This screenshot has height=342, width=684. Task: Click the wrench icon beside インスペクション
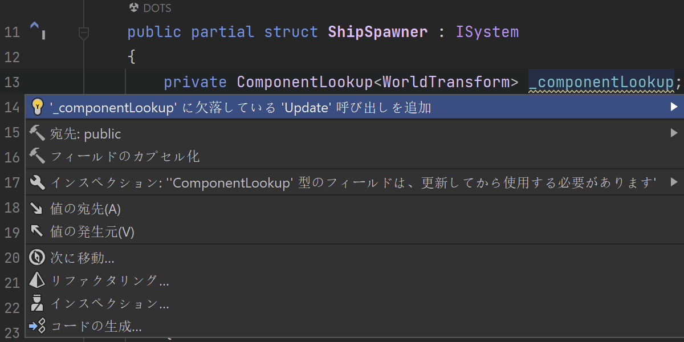(37, 182)
